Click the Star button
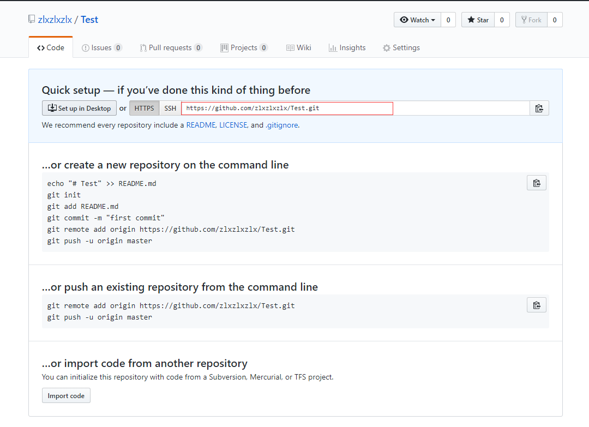Image resolution: width=589 pixels, height=427 pixels. [478, 20]
